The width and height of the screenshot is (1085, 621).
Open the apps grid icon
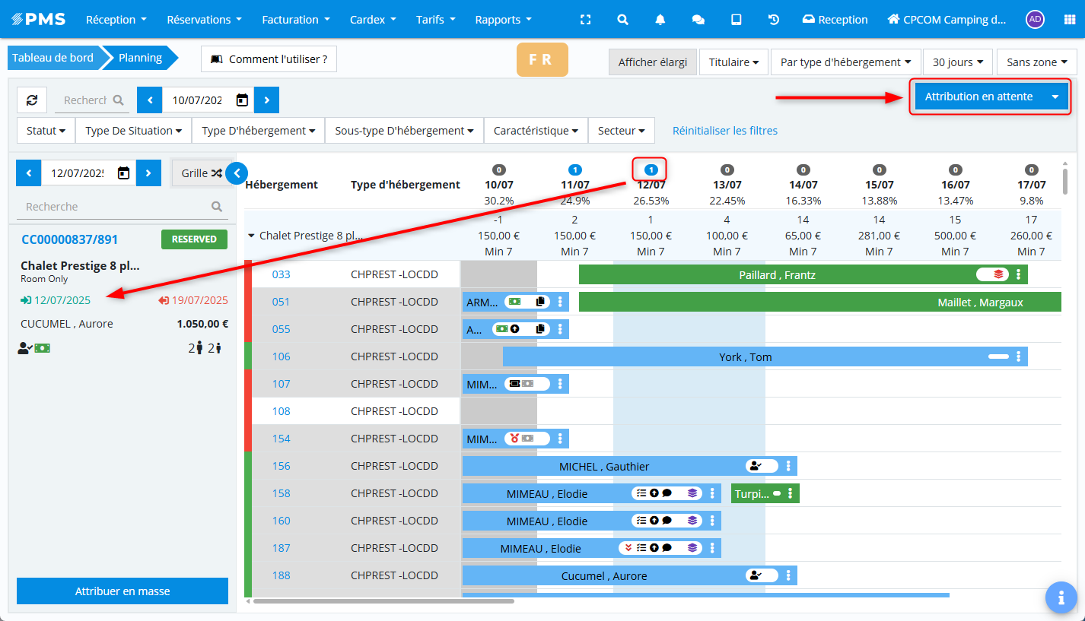point(1069,20)
